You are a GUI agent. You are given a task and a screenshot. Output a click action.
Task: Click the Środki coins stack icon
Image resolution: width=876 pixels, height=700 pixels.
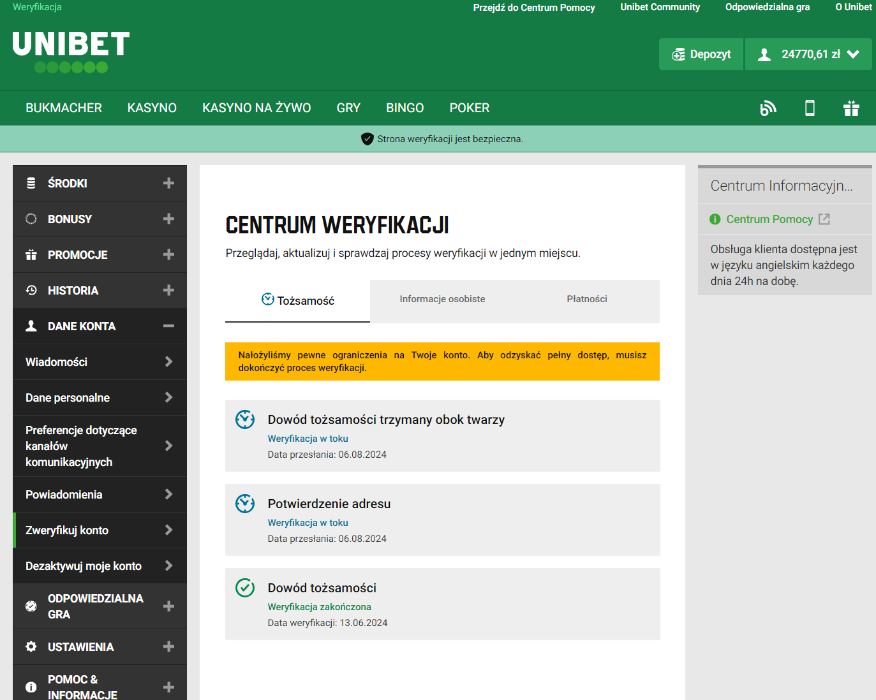(x=31, y=184)
